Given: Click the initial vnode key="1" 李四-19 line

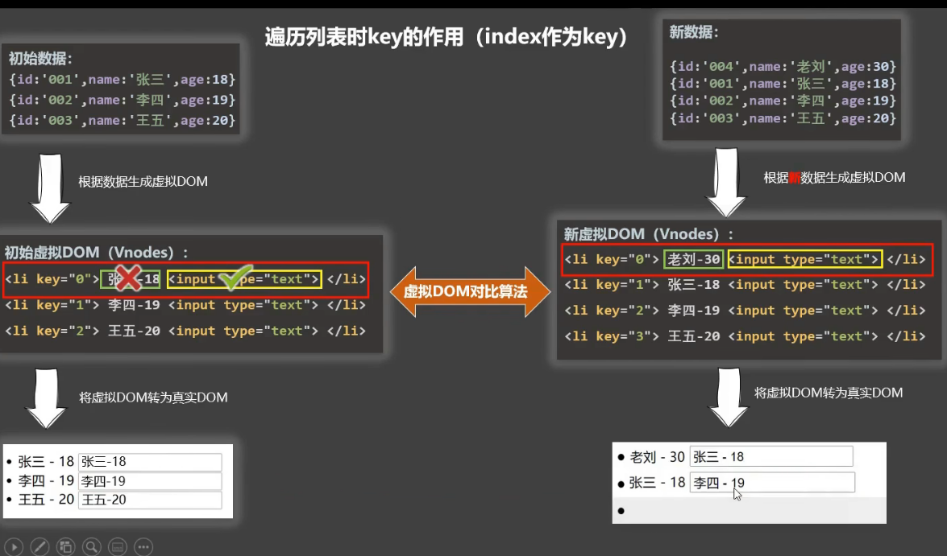Looking at the screenshot, I should [185, 304].
